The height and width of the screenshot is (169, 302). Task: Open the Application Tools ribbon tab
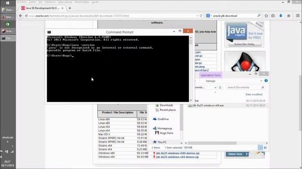click(211, 75)
